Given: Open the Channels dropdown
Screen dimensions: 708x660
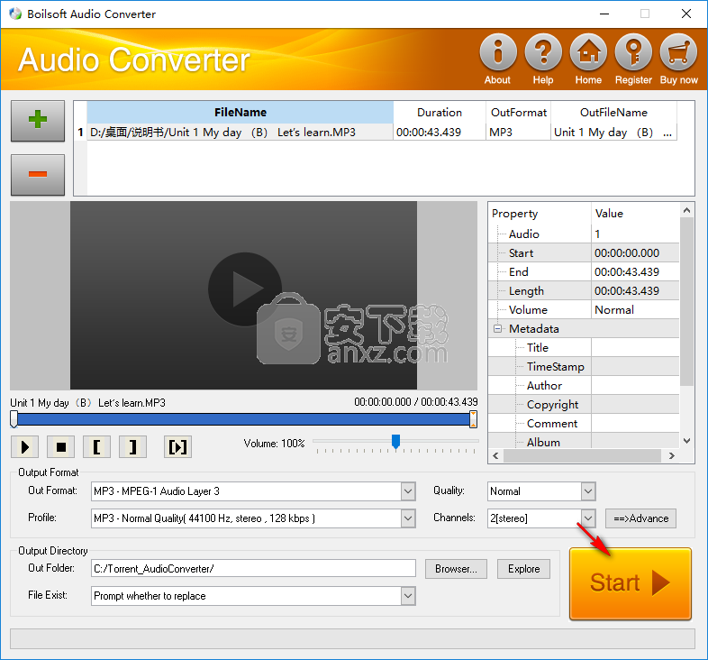Looking at the screenshot, I should pos(588,518).
